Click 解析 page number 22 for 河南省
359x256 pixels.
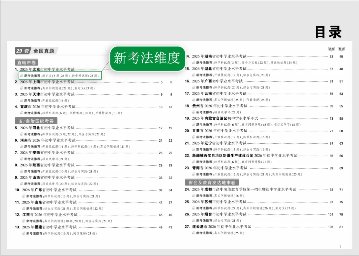point(170,140)
